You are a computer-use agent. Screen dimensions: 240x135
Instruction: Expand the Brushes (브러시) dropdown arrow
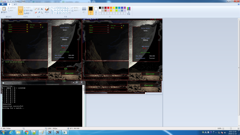pos(47,13)
